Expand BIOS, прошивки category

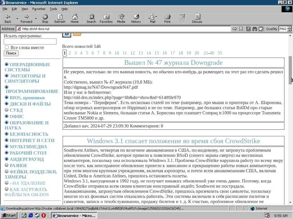click(x=7, y=98)
